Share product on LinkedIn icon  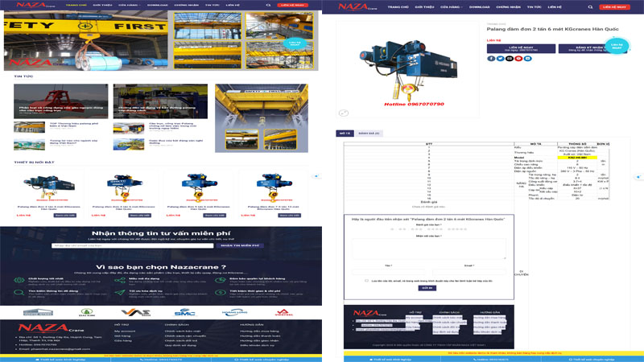(x=528, y=59)
